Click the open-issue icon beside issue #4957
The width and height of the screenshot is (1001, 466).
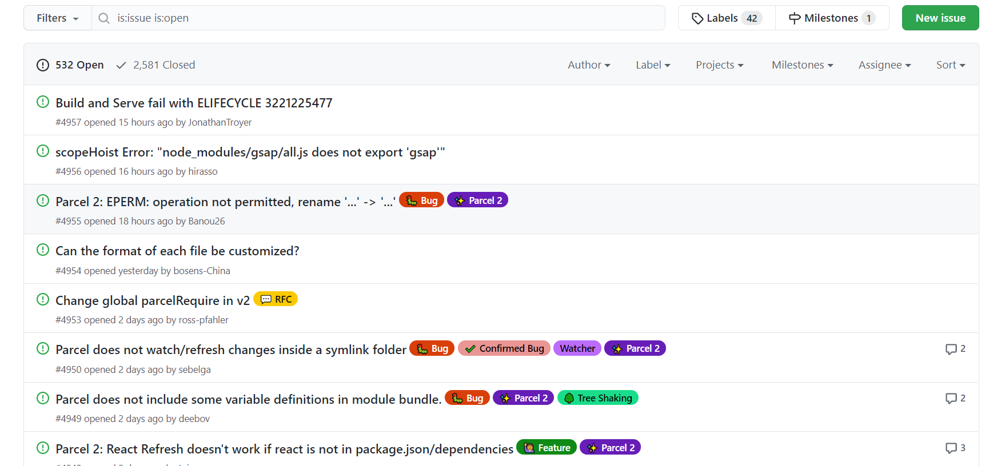43,102
